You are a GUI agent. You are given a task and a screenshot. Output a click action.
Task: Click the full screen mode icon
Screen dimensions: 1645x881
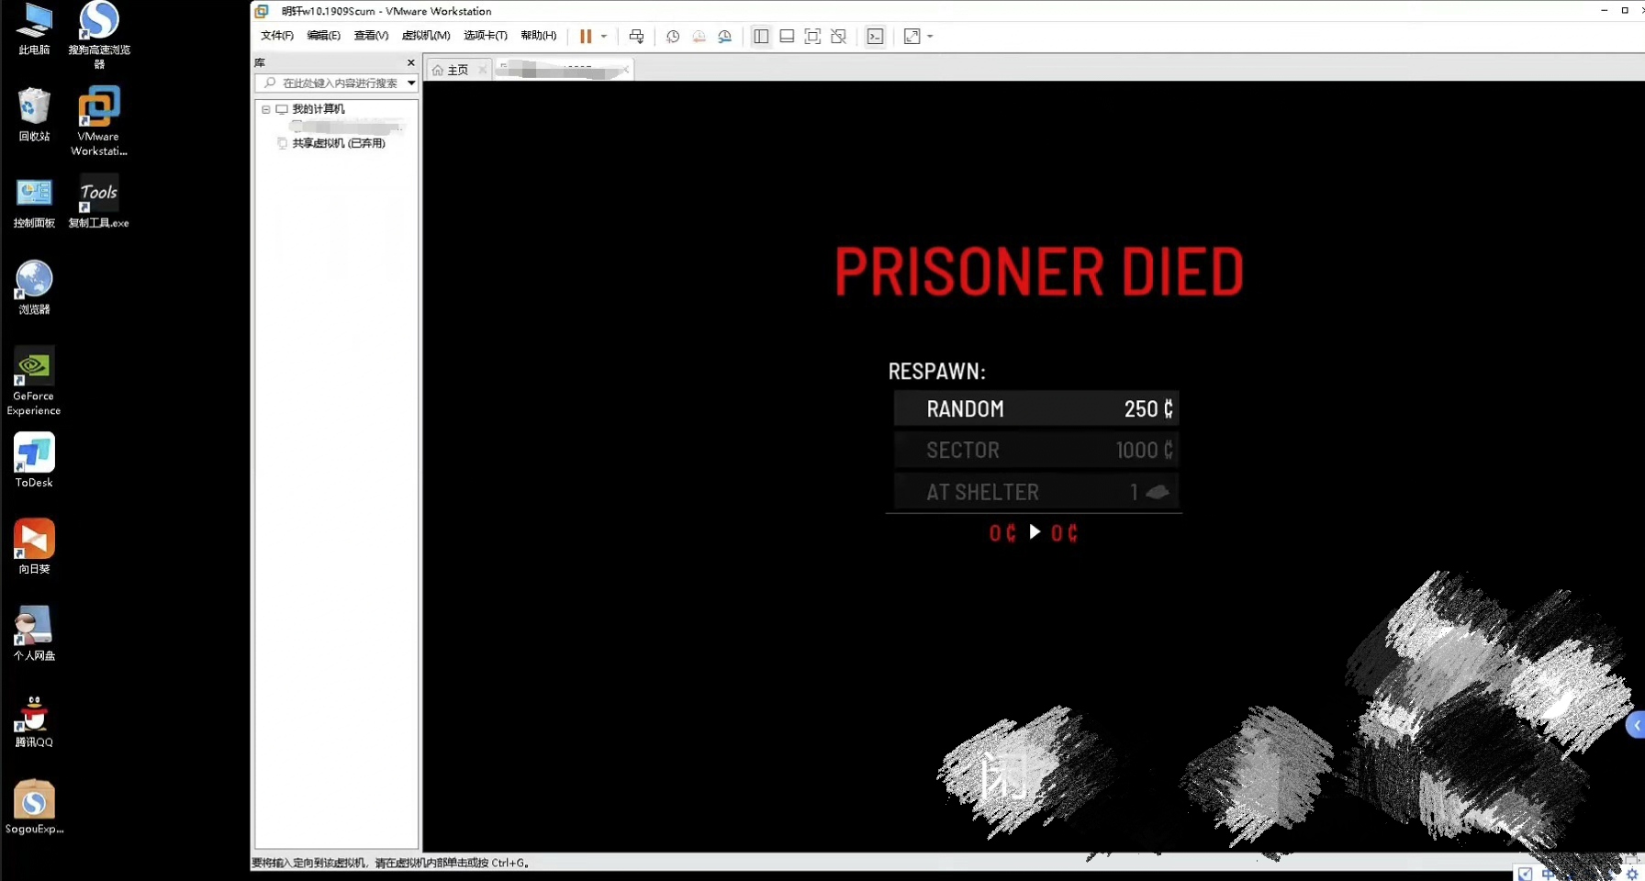[x=812, y=37]
